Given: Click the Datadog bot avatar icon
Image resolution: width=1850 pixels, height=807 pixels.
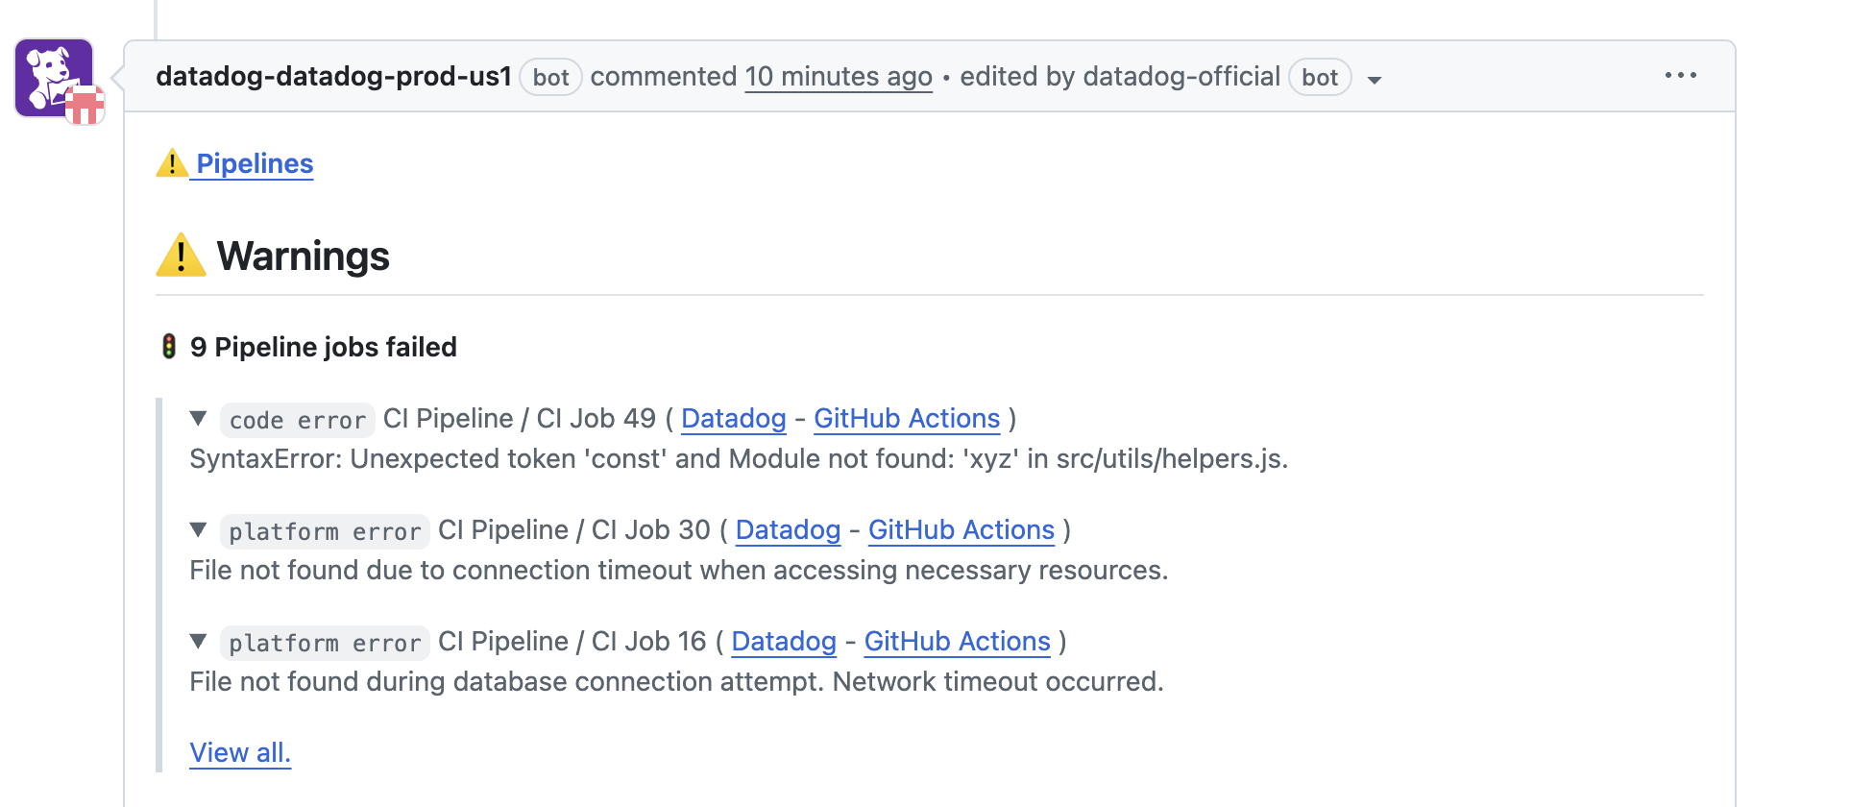Looking at the screenshot, I should [55, 78].
